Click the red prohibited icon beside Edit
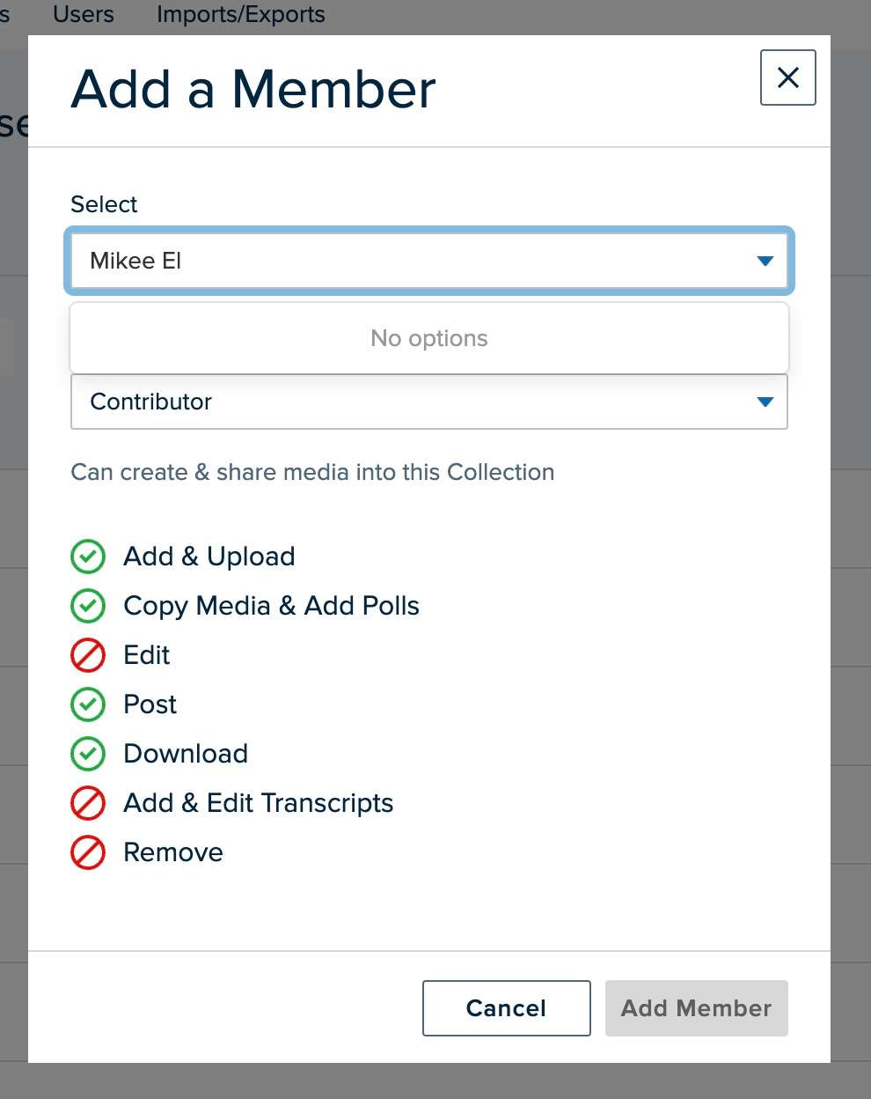Screen dimensions: 871x1099 coord(88,655)
